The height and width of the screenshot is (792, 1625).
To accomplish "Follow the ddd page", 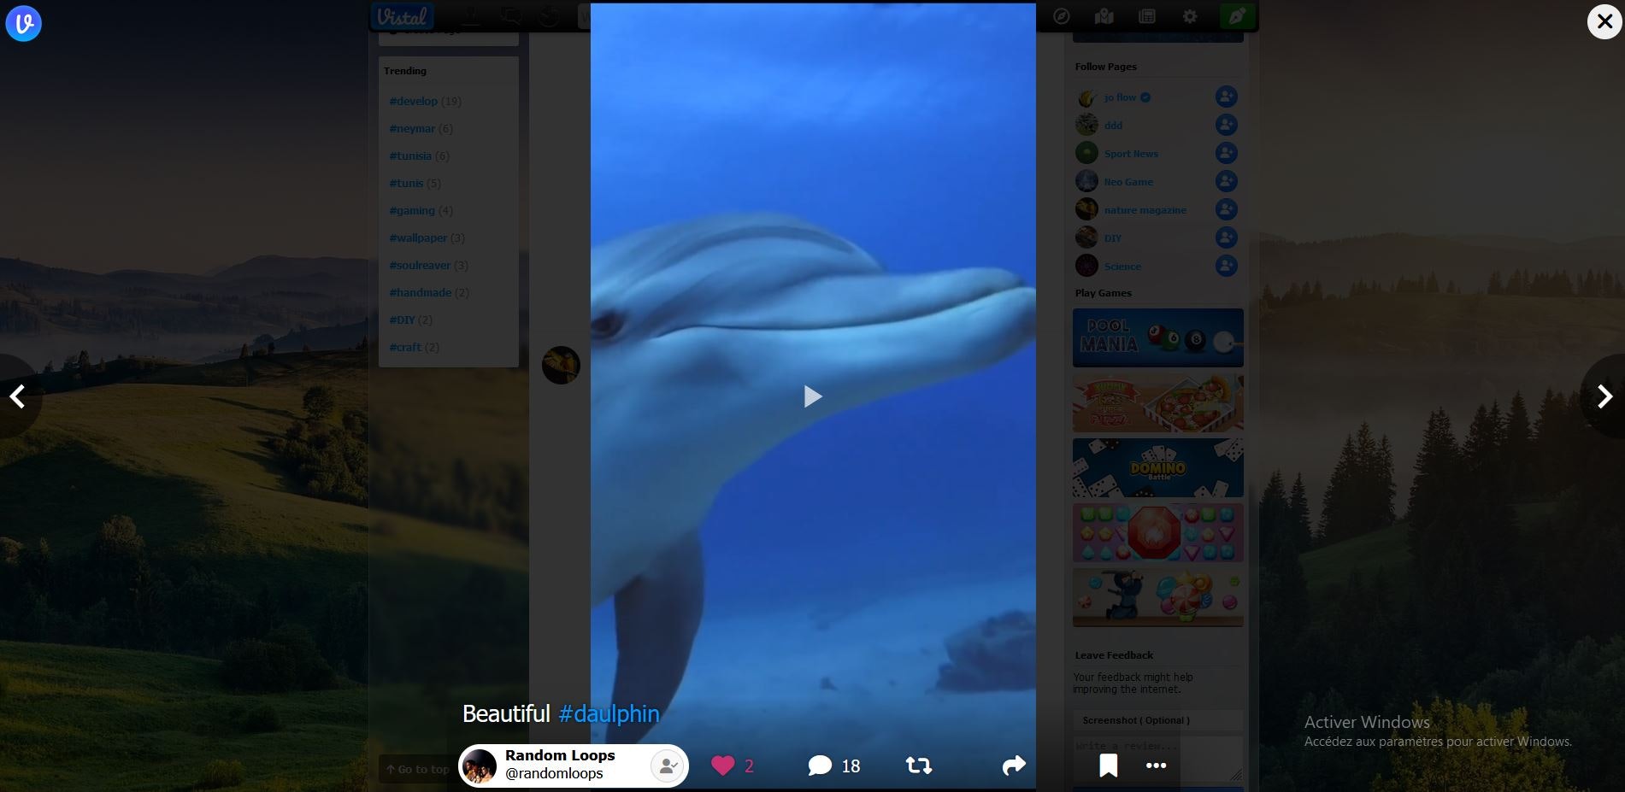I will [1227, 125].
